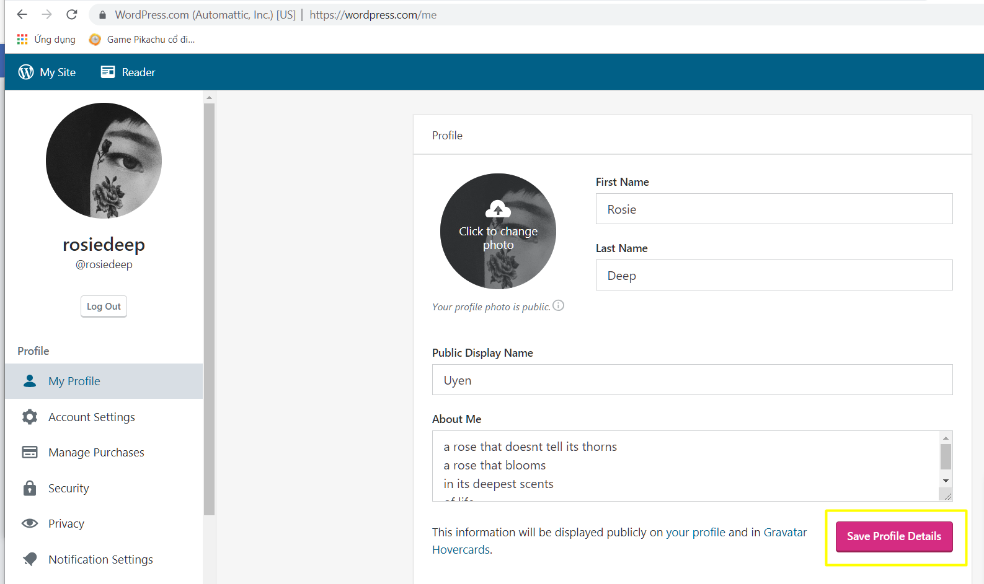Click the About Me scrollbar down arrow

[x=946, y=481]
